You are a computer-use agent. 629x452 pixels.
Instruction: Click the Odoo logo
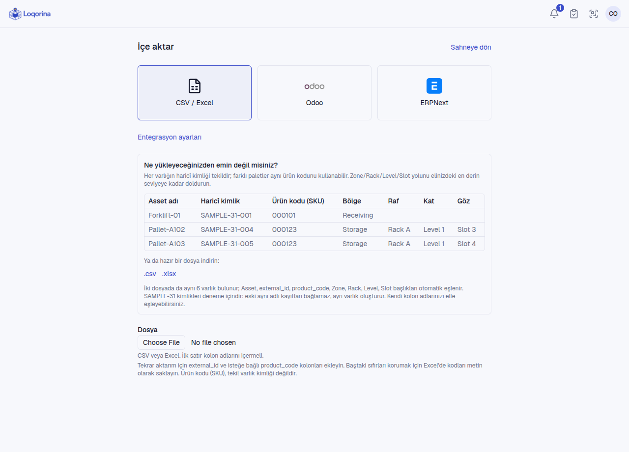[314, 86]
